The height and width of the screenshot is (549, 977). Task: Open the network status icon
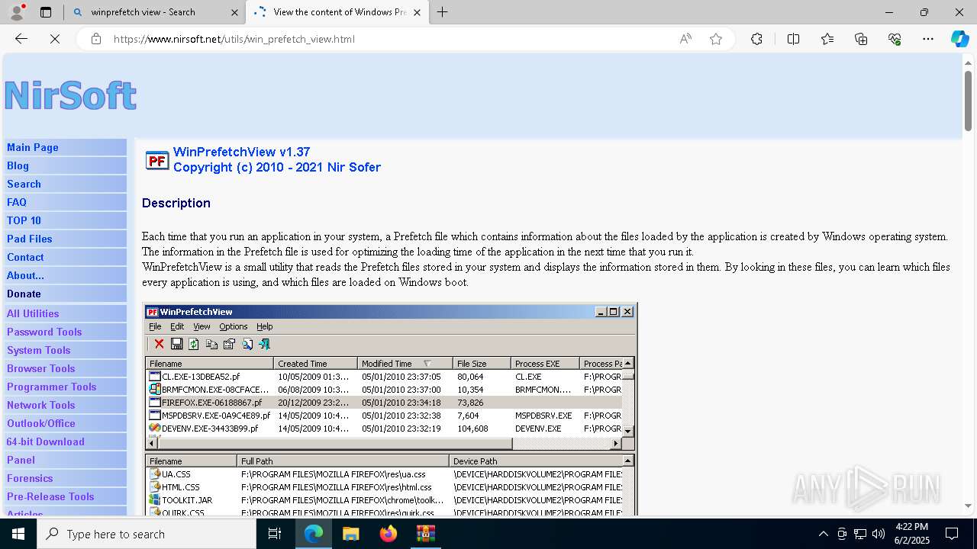click(859, 534)
